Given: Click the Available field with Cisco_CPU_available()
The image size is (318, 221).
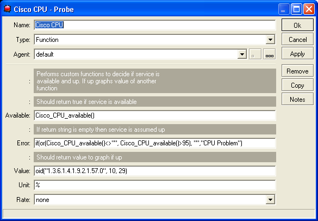Looking at the screenshot, I should point(155,115).
